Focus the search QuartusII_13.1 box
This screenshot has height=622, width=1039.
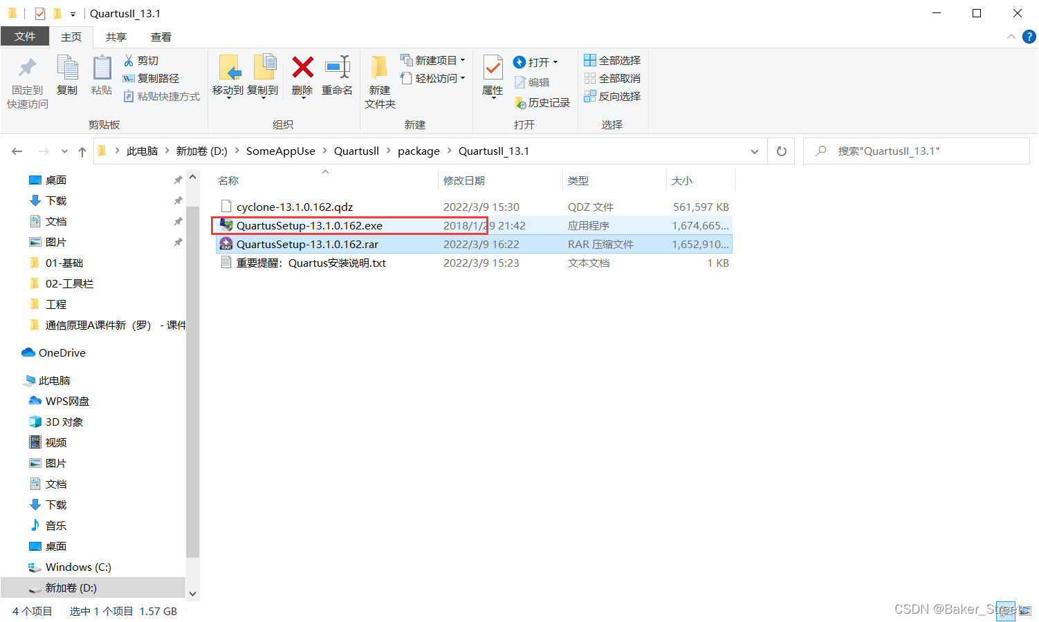(917, 151)
